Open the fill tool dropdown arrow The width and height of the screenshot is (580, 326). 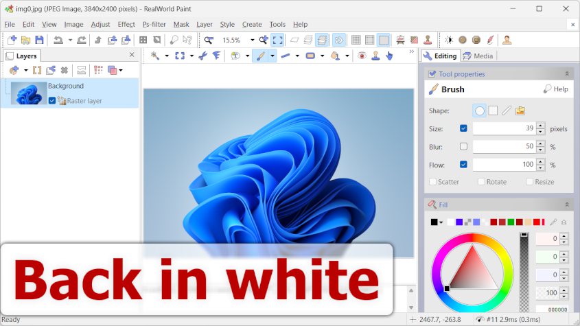pyautogui.click(x=347, y=56)
